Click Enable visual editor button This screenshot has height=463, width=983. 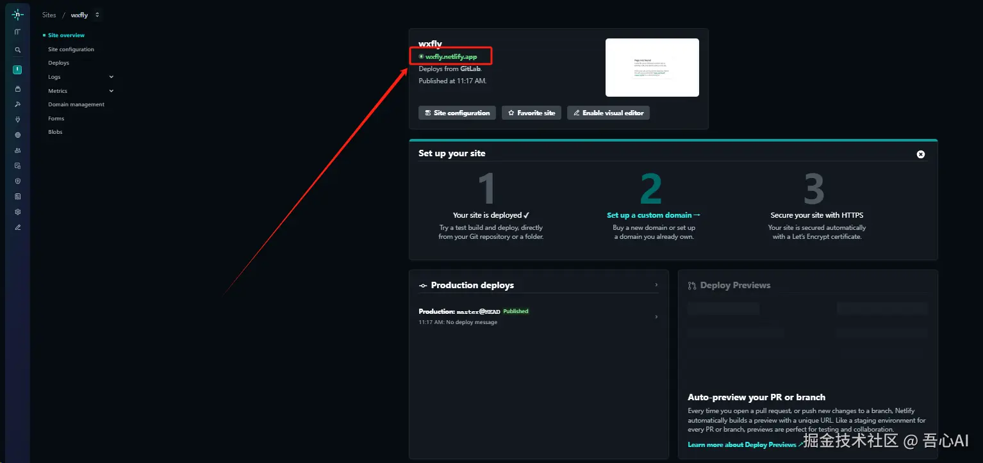point(609,113)
